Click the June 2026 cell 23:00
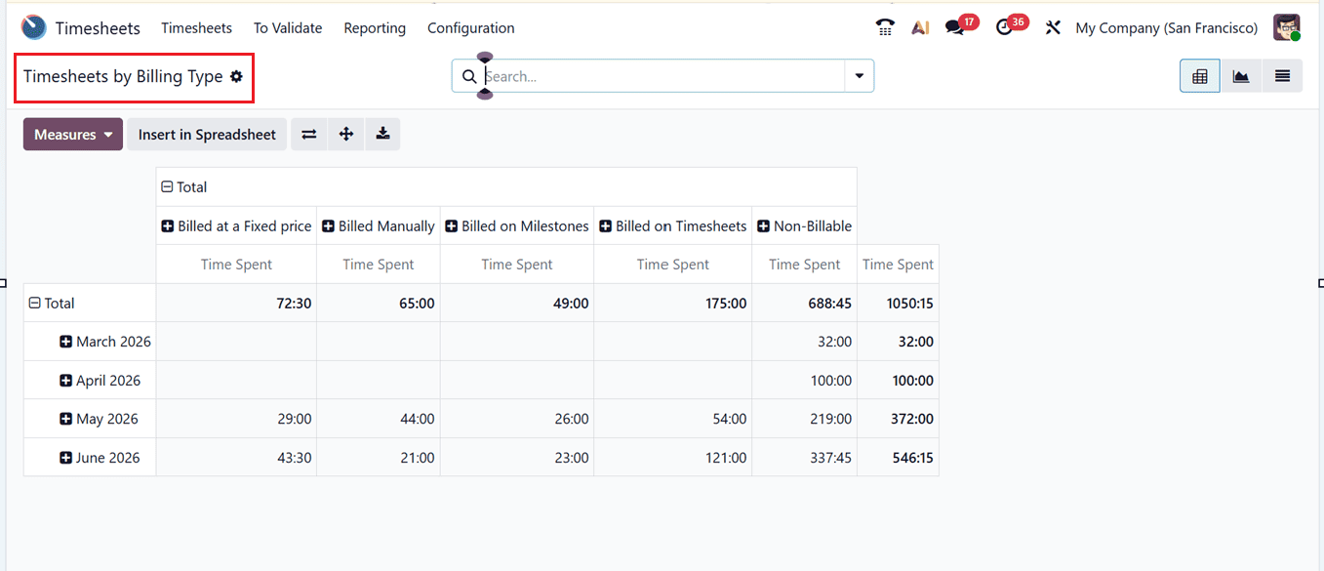Screen dimensions: 1324x571 (517, 458)
